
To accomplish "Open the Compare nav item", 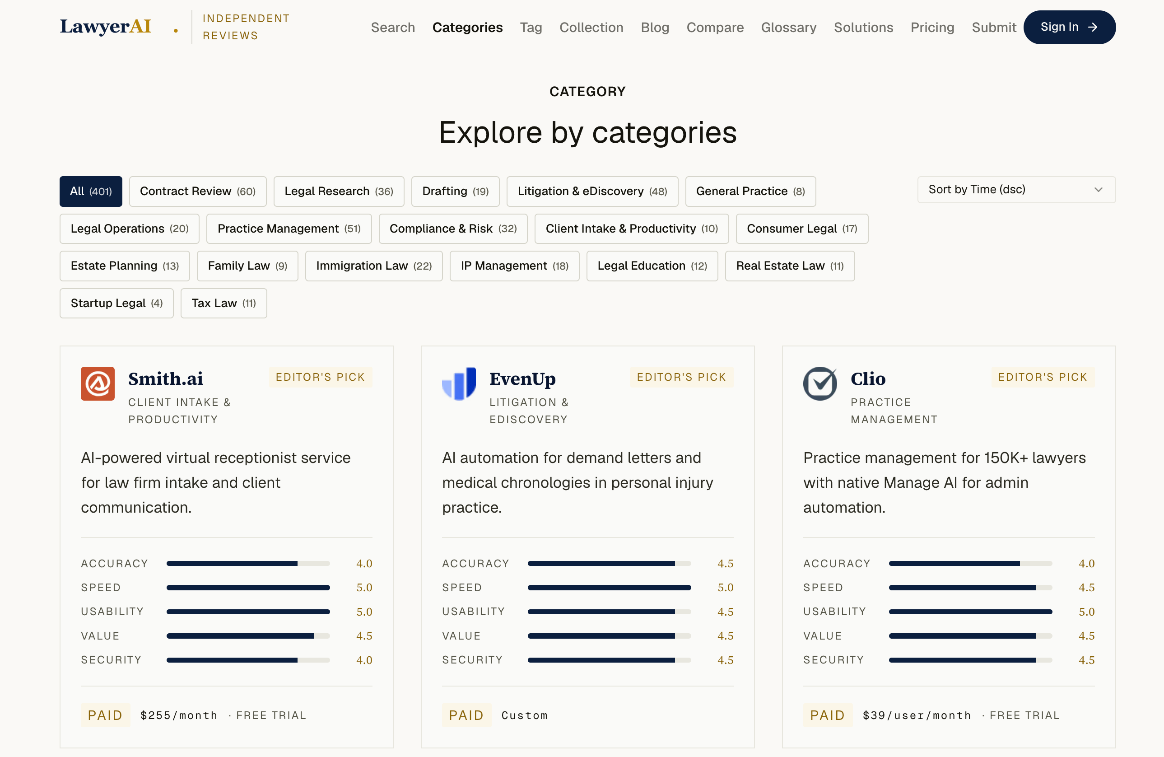I will (x=715, y=28).
